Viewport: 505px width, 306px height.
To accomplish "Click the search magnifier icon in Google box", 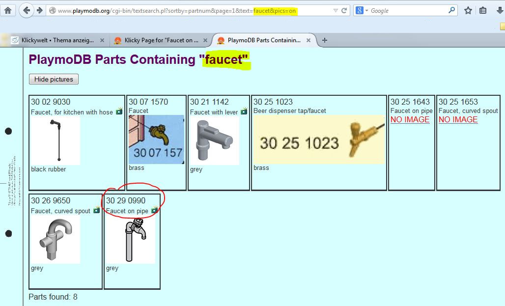I will (x=451, y=10).
